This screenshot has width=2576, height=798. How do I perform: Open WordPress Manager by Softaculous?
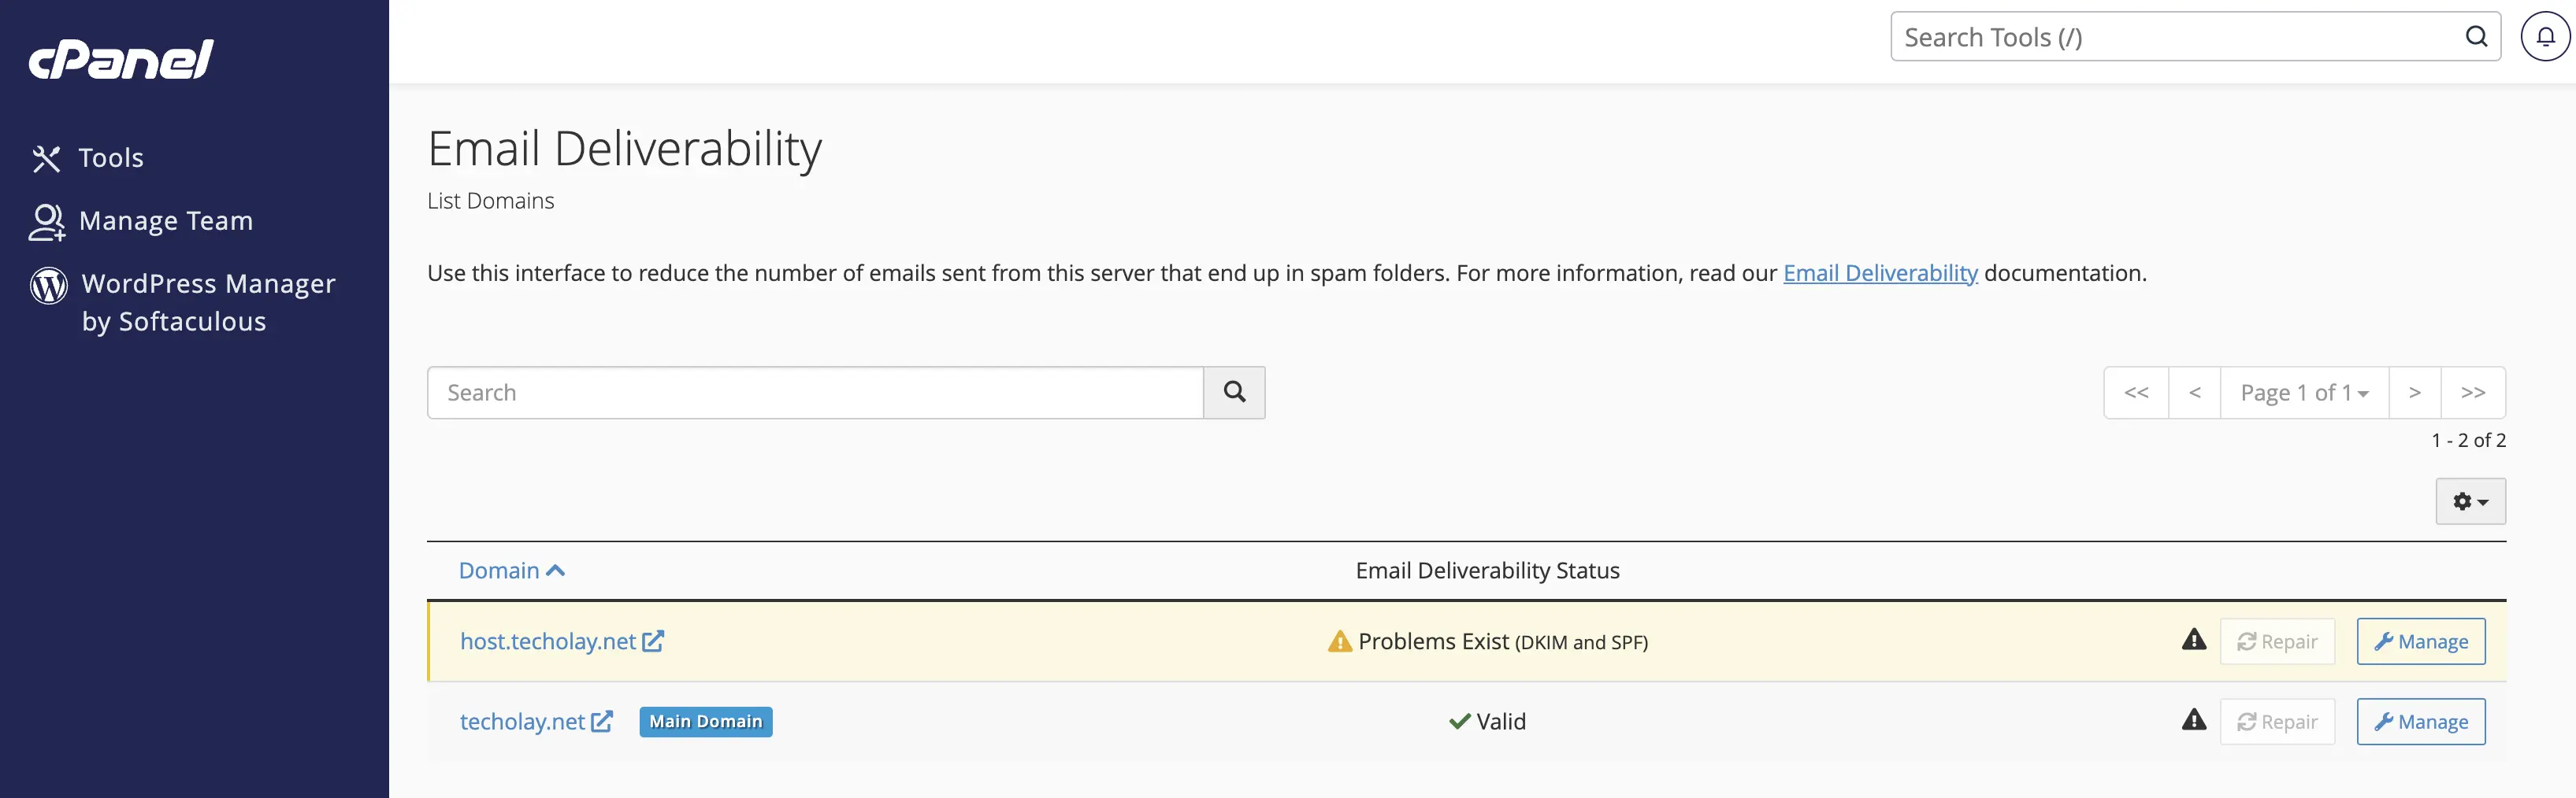click(x=183, y=301)
